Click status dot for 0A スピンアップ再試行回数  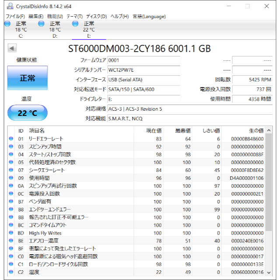point(11,185)
